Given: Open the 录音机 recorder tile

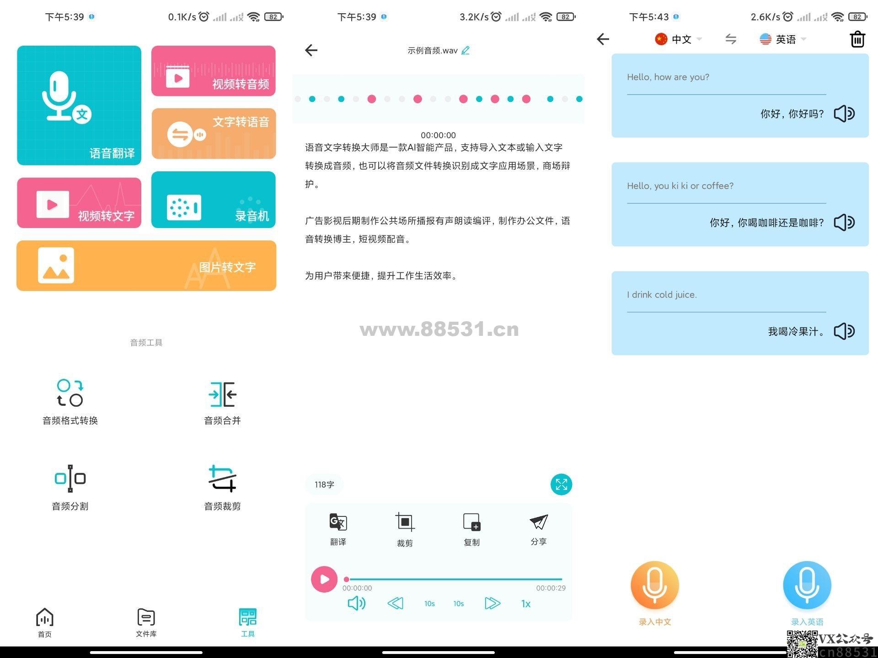Looking at the screenshot, I should (x=214, y=200).
